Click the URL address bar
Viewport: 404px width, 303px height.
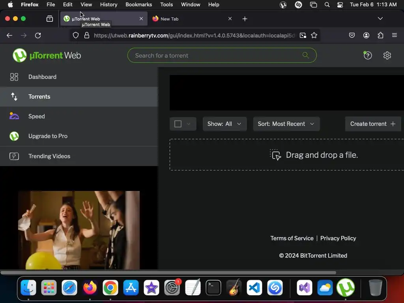point(194,36)
